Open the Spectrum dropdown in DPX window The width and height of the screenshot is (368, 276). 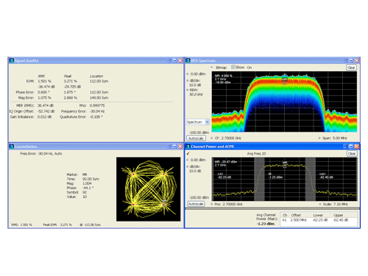tap(208, 122)
